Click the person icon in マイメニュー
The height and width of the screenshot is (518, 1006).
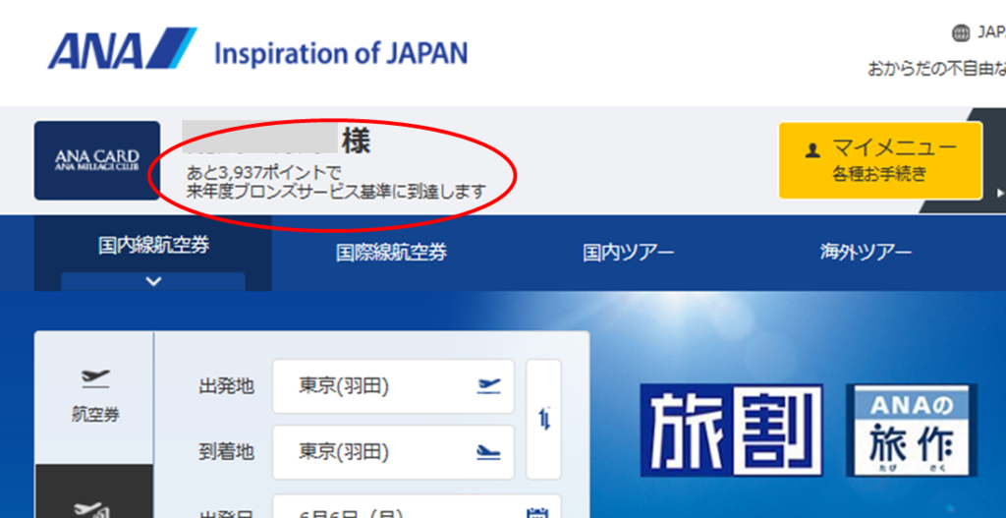[812, 150]
